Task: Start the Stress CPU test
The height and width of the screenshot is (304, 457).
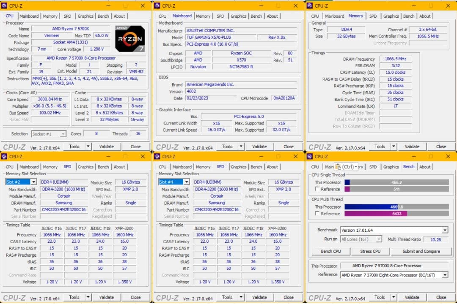Action: [x=370, y=251]
